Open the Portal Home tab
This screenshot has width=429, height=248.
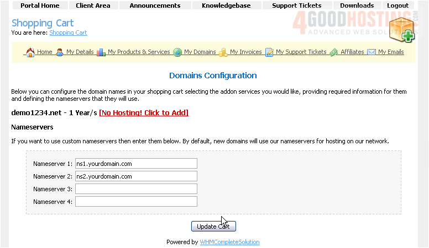point(40,6)
